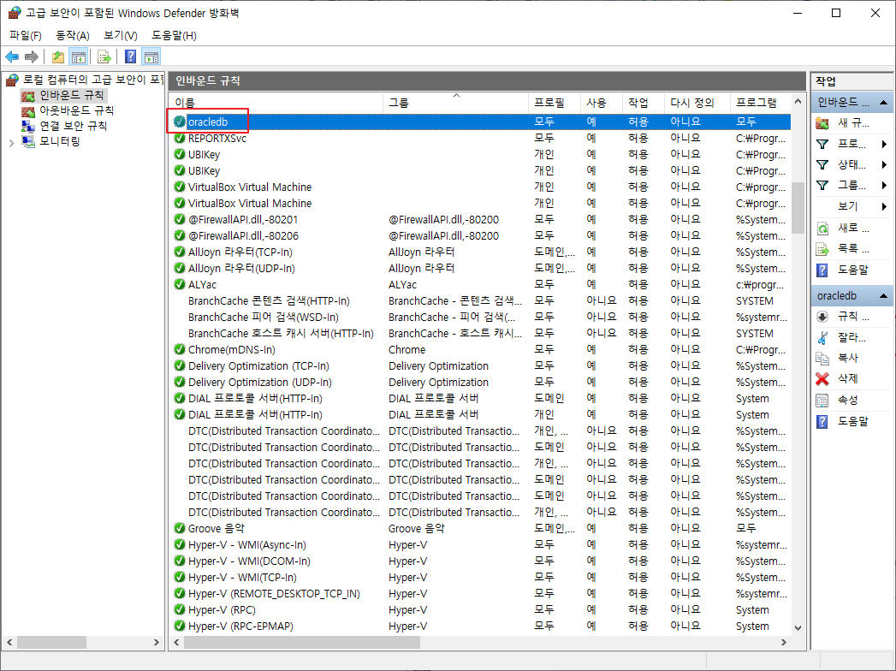
Task: Click the 목록 내보내기 icon in actions
Action: click(822, 248)
